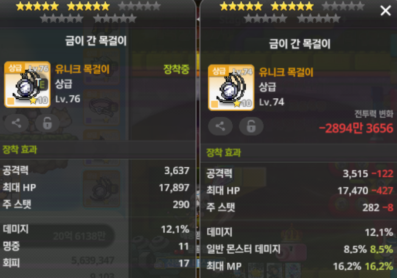Tap the 장착중 equipped status label
The width and height of the screenshot is (397, 278).
click(x=177, y=69)
